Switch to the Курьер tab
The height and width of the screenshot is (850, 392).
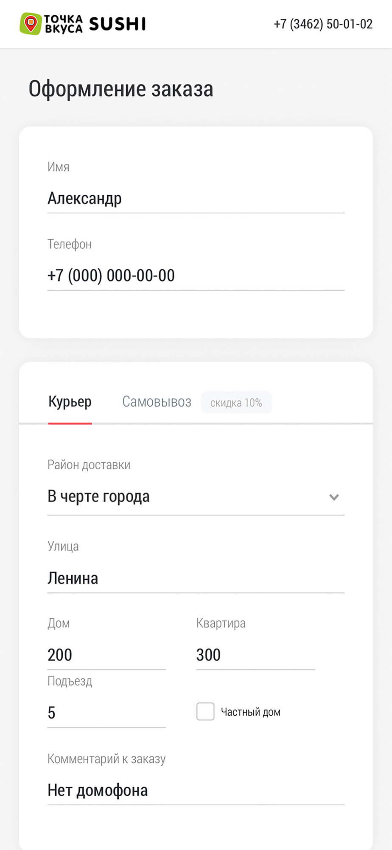point(70,402)
